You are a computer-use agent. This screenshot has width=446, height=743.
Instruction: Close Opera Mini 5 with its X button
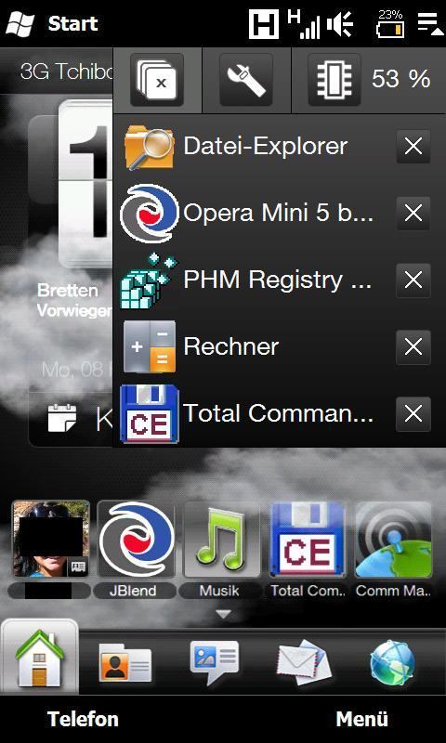[413, 214]
